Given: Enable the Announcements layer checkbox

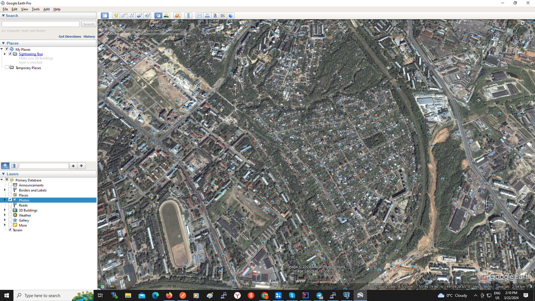Looking at the screenshot, I should click(10, 185).
